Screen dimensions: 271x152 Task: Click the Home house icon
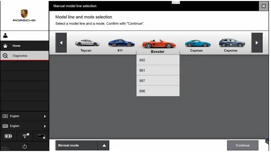click(5, 46)
